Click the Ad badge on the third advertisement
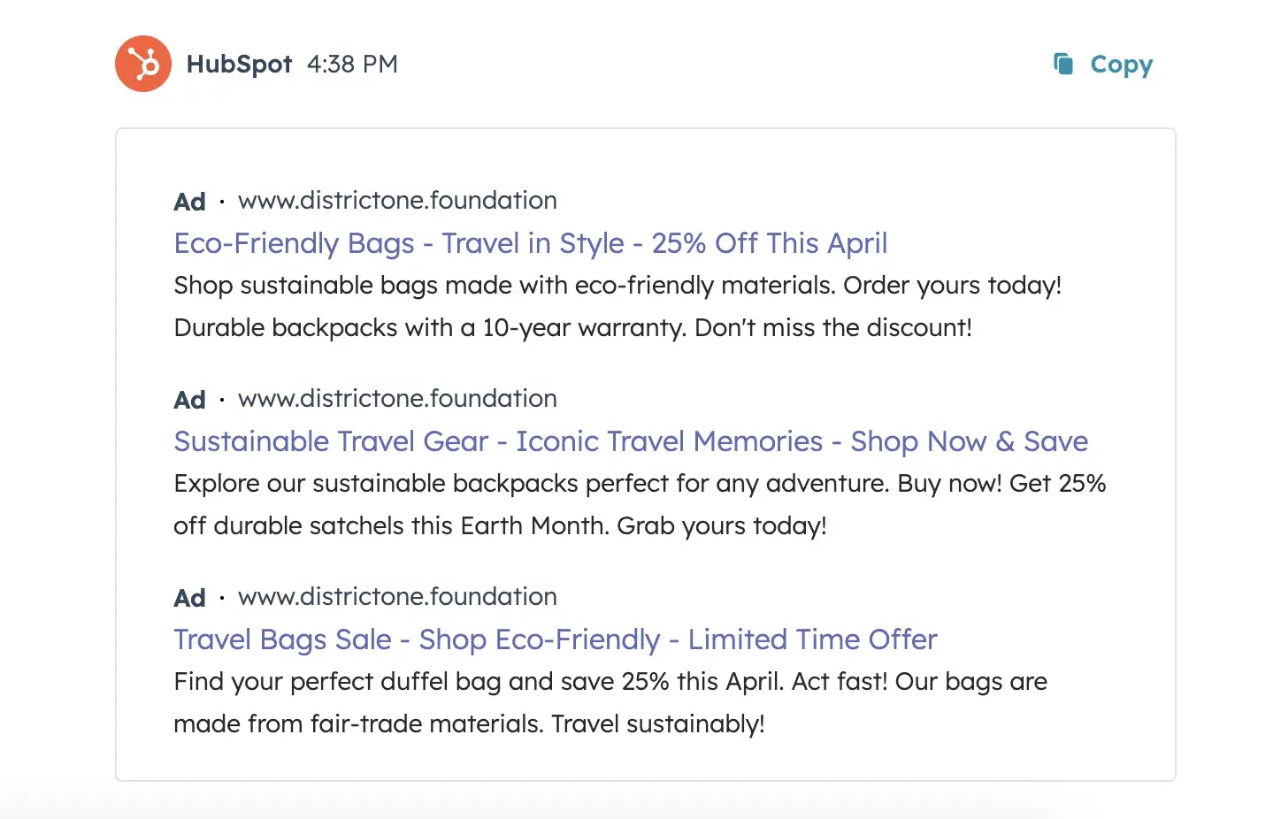Viewport: 1281px width, 819px height. (188, 597)
